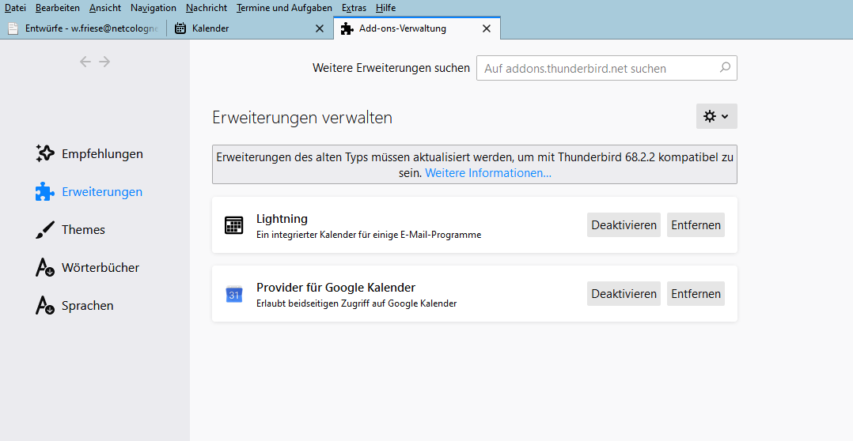Open the Datei menu

point(15,8)
